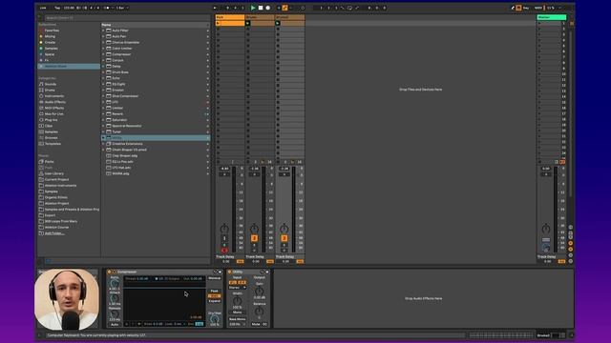
Task: Expand the Reverb folder
Action: tap(104, 114)
